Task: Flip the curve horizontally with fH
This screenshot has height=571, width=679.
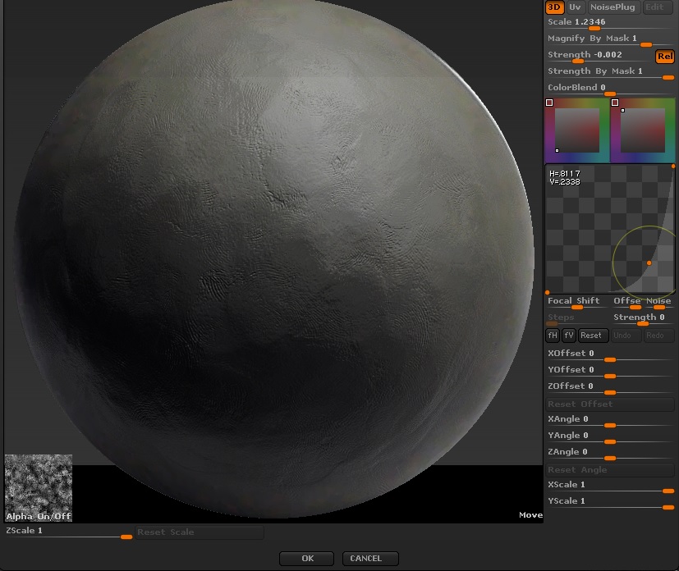Action: (x=553, y=336)
